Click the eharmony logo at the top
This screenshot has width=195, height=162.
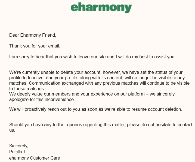(x=101, y=8)
